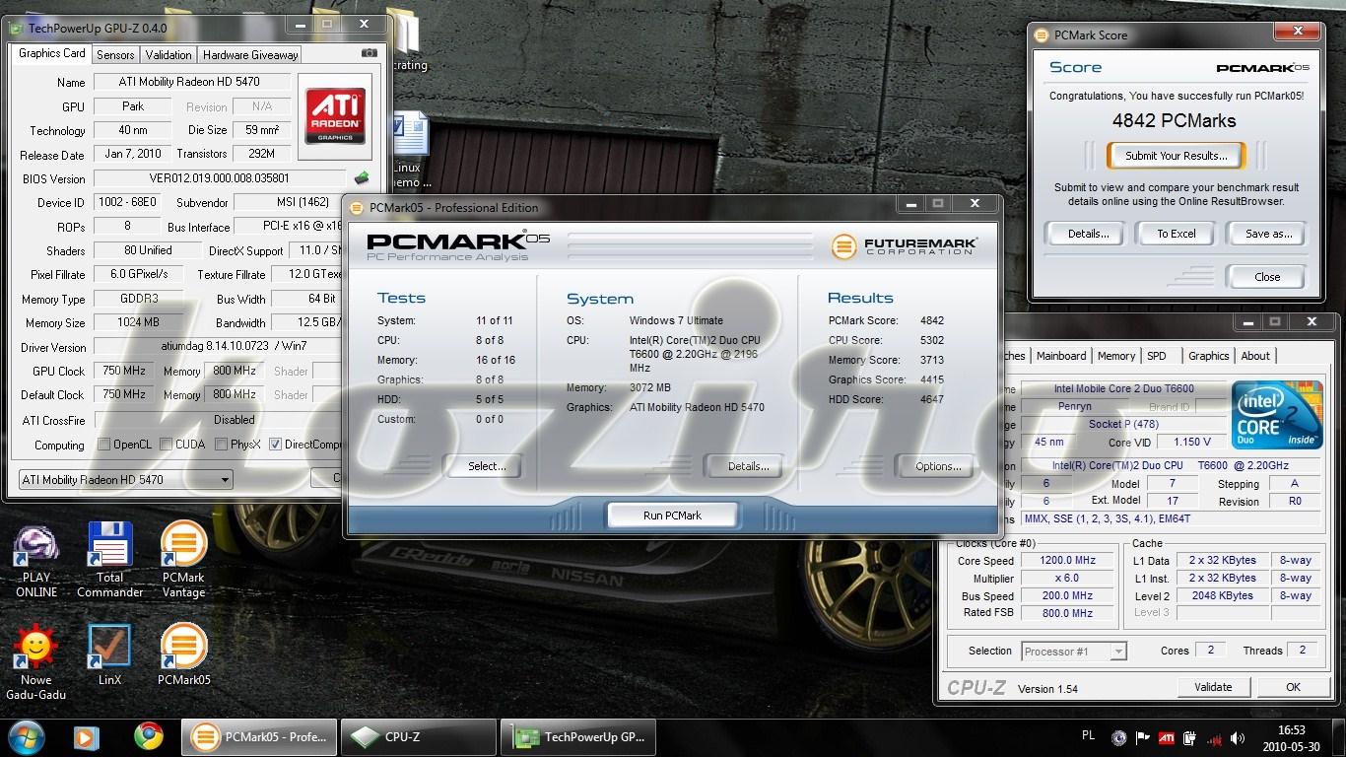Click the ATI Radeon logo in GPU-Z
Viewport: 1346px width, 757px height.
coord(335,115)
